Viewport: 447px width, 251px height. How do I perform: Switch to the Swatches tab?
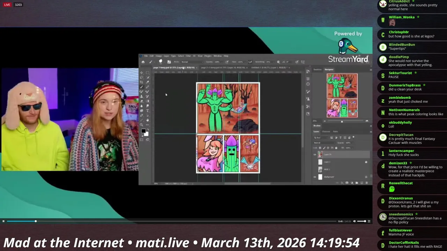point(317,69)
